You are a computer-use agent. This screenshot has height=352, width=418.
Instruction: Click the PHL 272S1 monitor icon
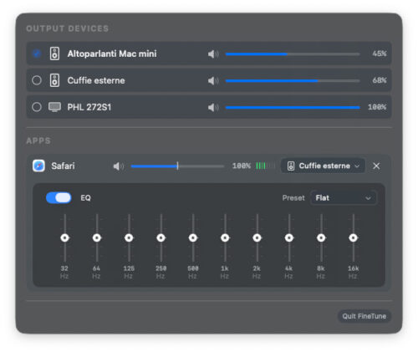54,107
